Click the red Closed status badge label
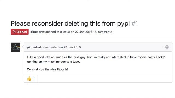Viewport: 175px width, 98px height. click(x=20, y=32)
